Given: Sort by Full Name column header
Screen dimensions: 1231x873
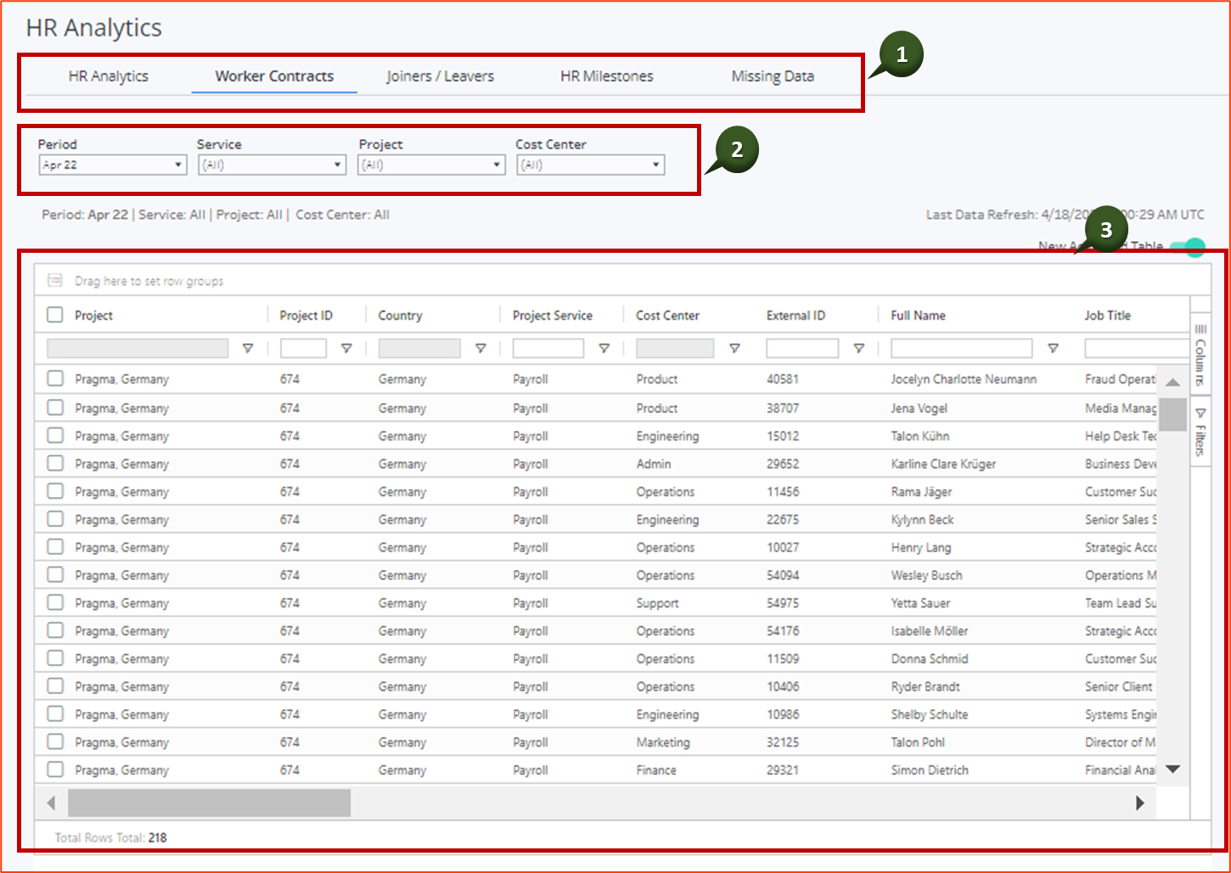Looking at the screenshot, I should point(918,316).
